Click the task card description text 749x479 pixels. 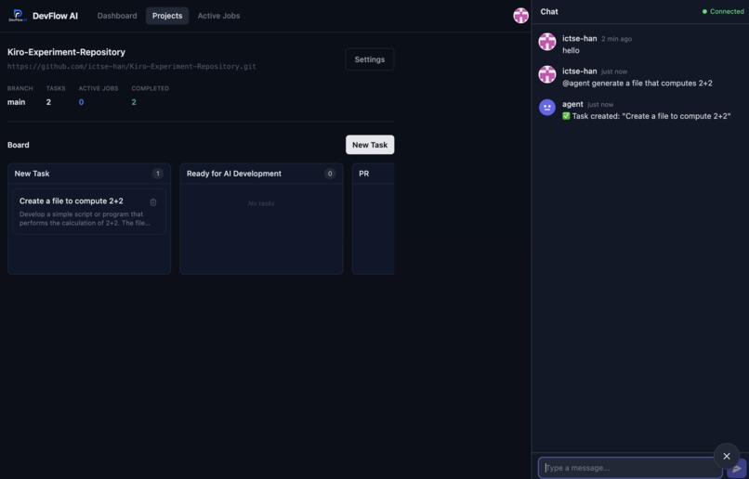(85, 218)
